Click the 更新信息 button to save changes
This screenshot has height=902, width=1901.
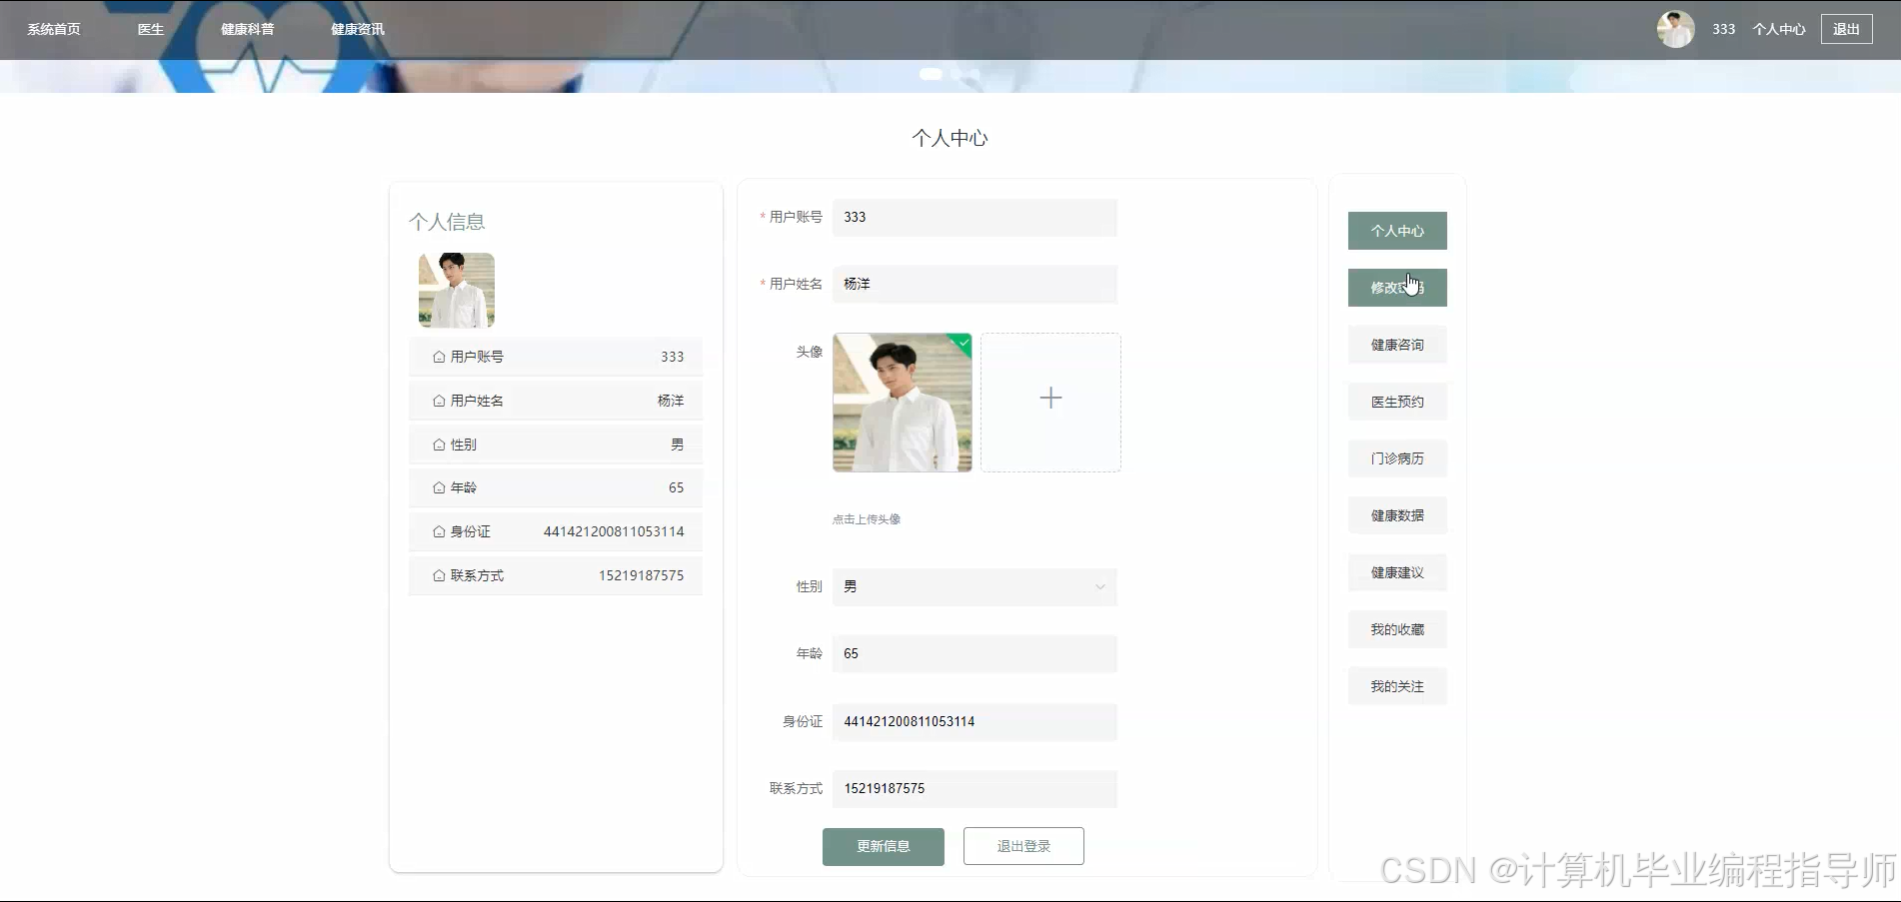pos(883,846)
